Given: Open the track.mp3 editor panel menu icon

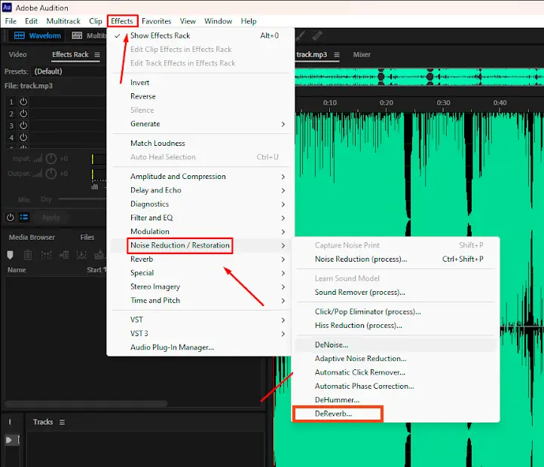Looking at the screenshot, I should point(336,55).
